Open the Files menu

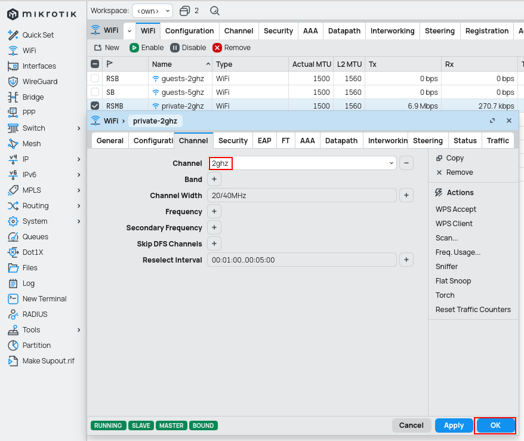click(23, 267)
